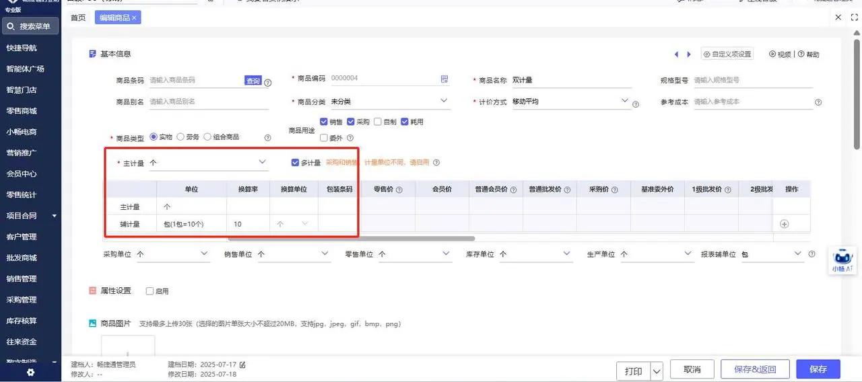Click the 商品名称 input field
This screenshot has height=382, width=862.
571,80
